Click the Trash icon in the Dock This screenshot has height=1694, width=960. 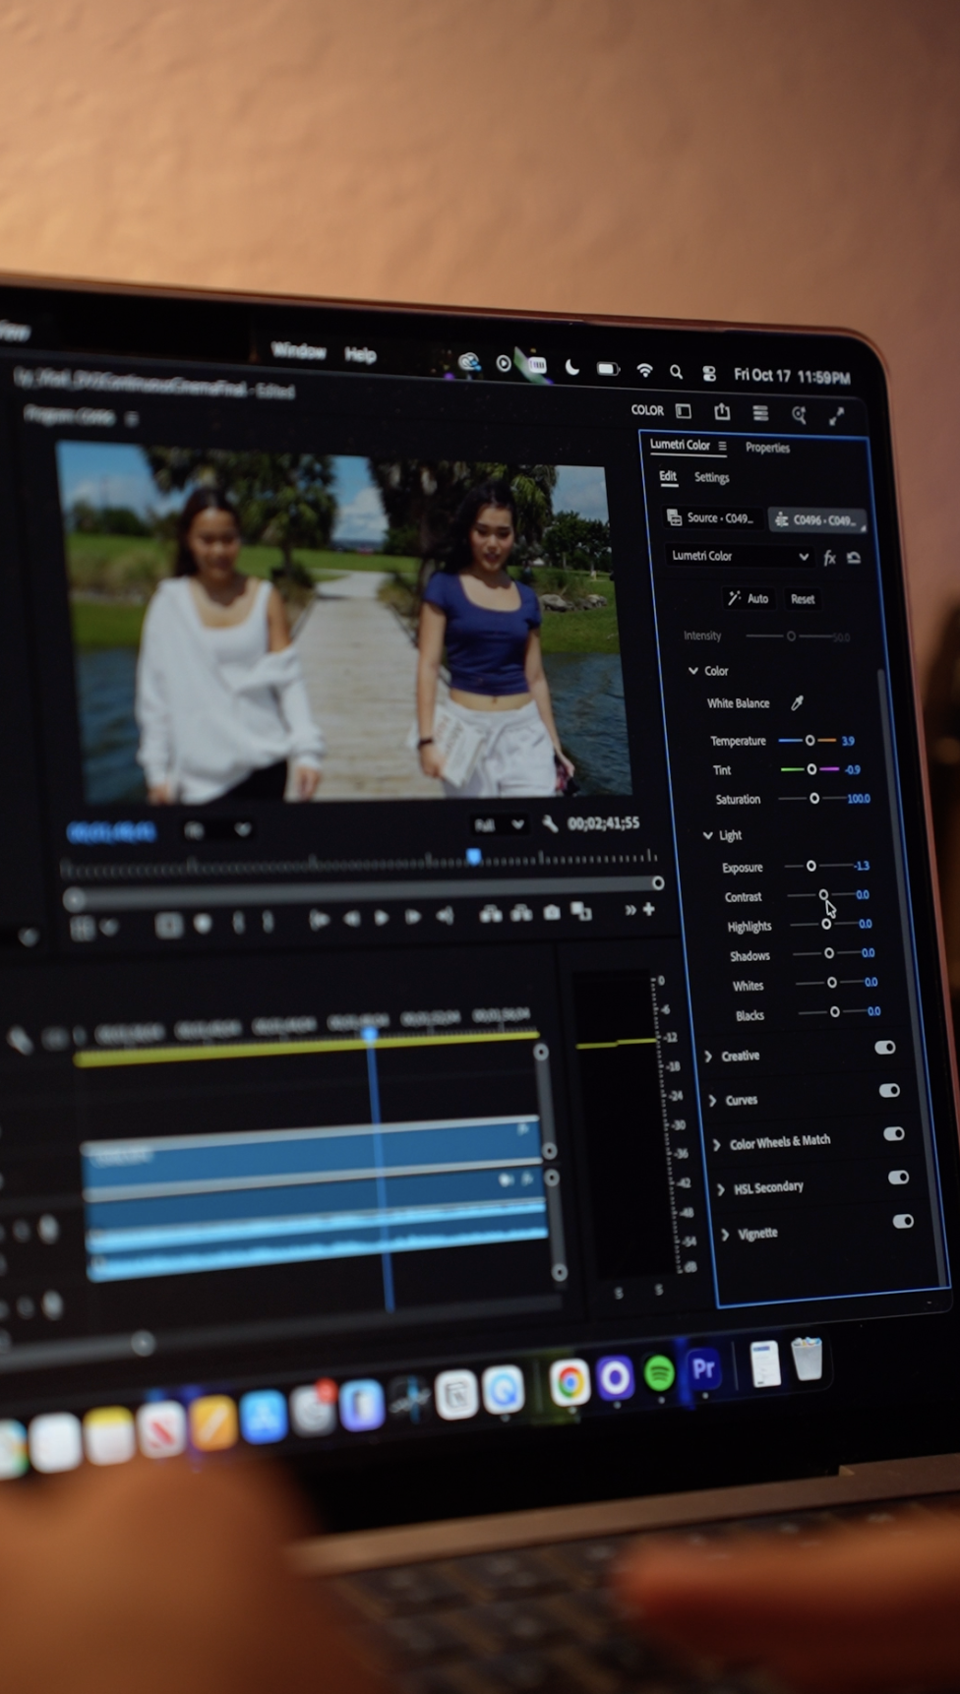pos(807,1359)
